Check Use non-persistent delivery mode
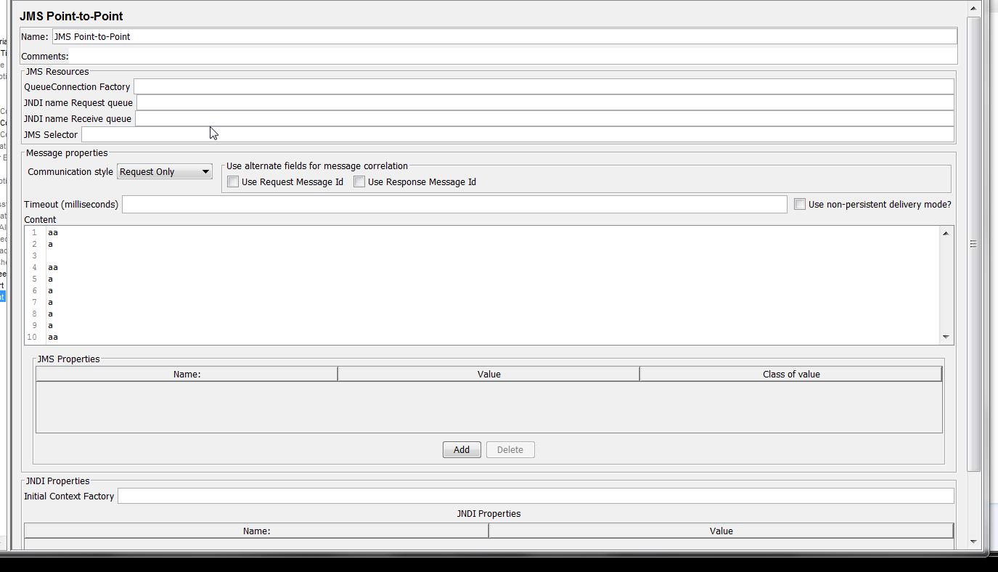Image resolution: width=998 pixels, height=572 pixels. [x=799, y=204]
